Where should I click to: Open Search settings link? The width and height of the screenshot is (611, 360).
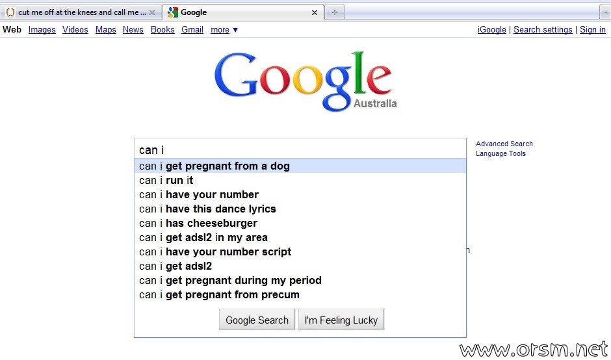[543, 30]
